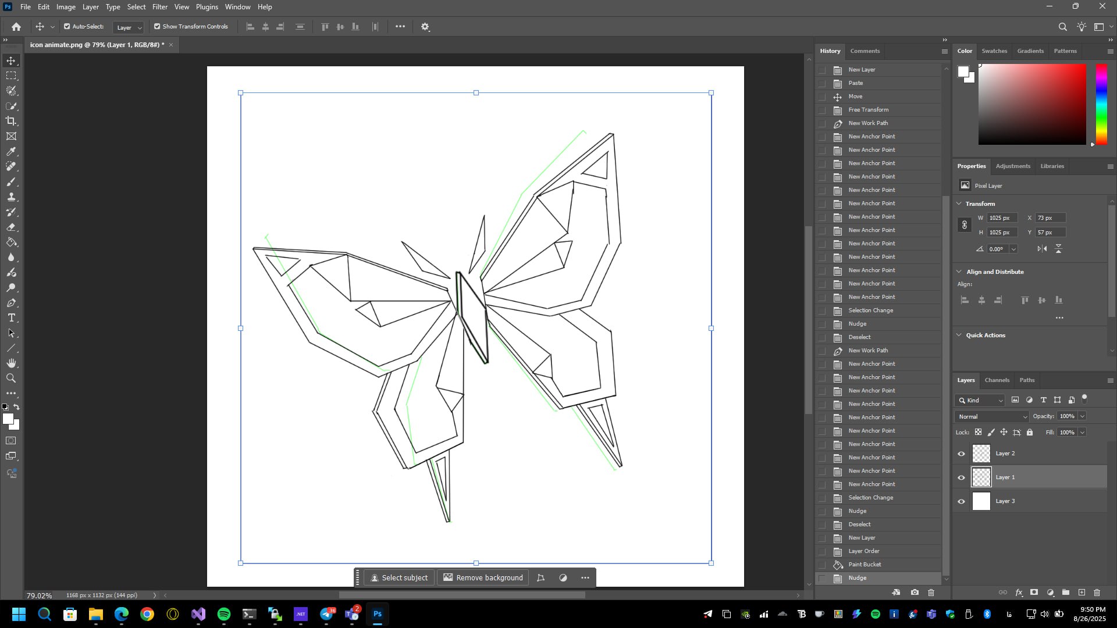1117x628 pixels.
Task: Open the layer Kind filter dropdown
Action: (x=980, y=400)
